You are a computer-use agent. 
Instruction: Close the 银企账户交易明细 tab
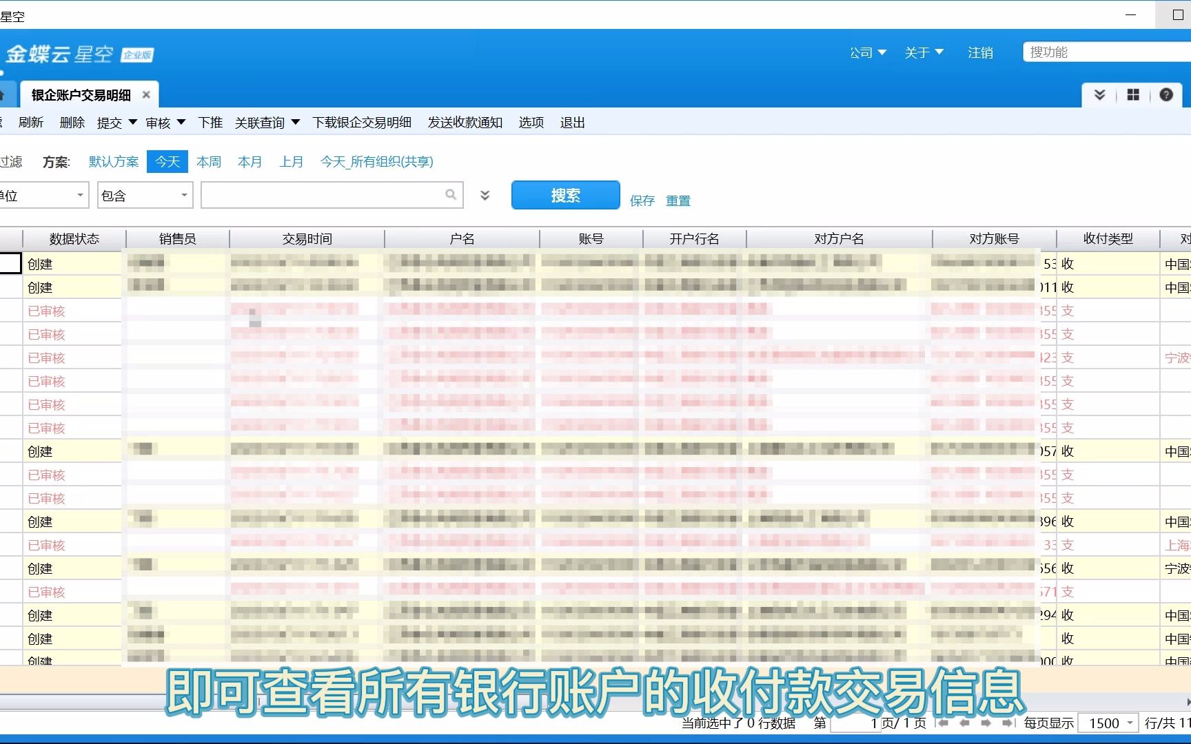point(146,95)
